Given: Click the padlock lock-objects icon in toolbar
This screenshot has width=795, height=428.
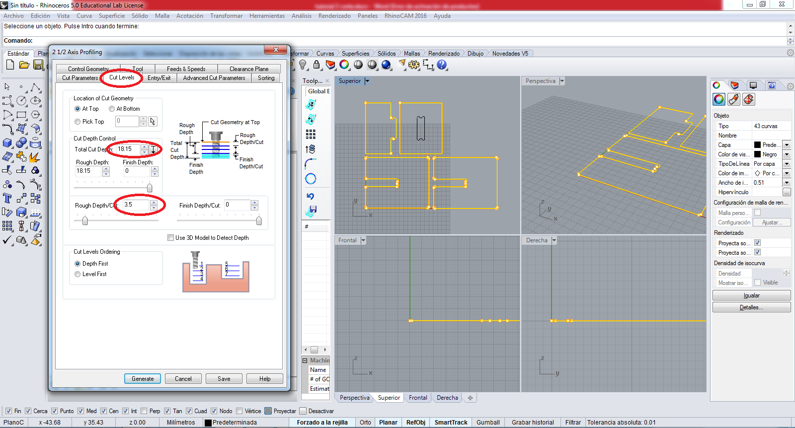Looking at the screenshot, I should 317,65.
